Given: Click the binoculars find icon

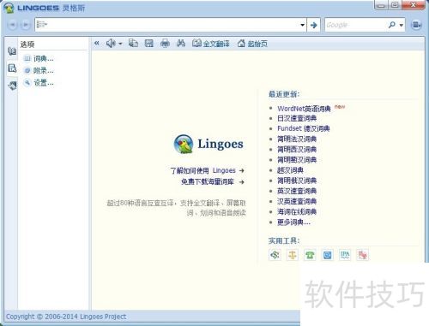Looking at the screenshot, I should (181, 44).
